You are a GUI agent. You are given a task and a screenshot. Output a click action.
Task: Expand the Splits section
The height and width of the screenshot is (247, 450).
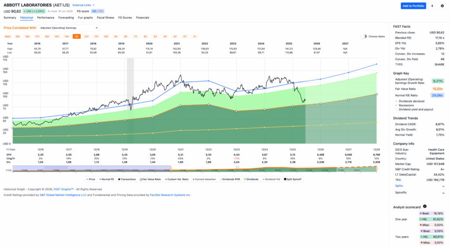[420, 186]
